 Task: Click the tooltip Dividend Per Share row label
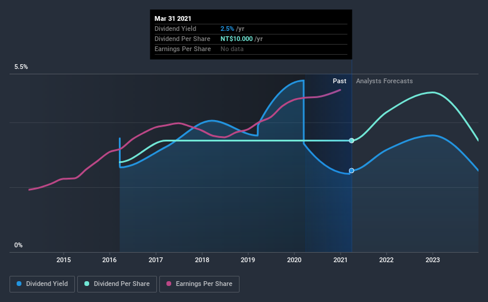pos(182,39)
